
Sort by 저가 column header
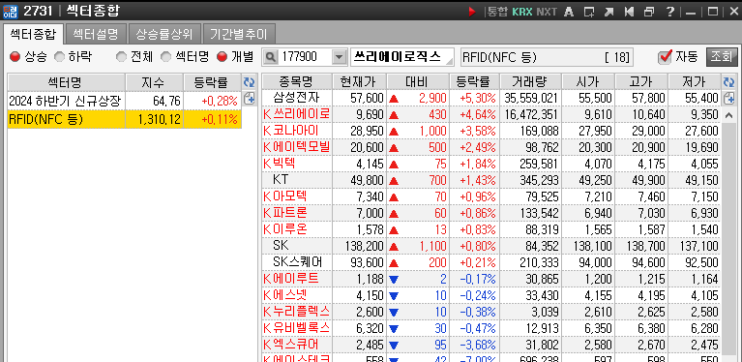click(695, 82)
